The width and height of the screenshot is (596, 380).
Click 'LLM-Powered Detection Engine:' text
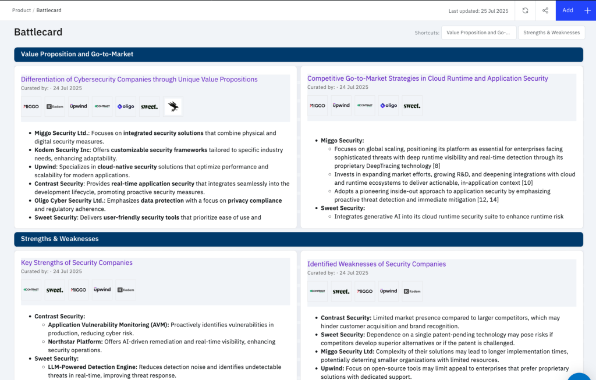(93, 367)
